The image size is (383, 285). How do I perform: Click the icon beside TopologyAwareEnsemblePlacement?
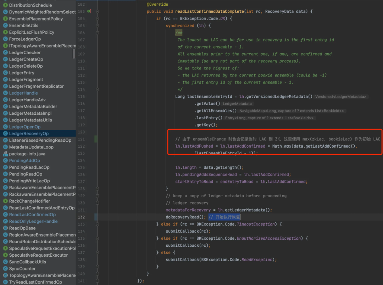(x=5, y=275)
